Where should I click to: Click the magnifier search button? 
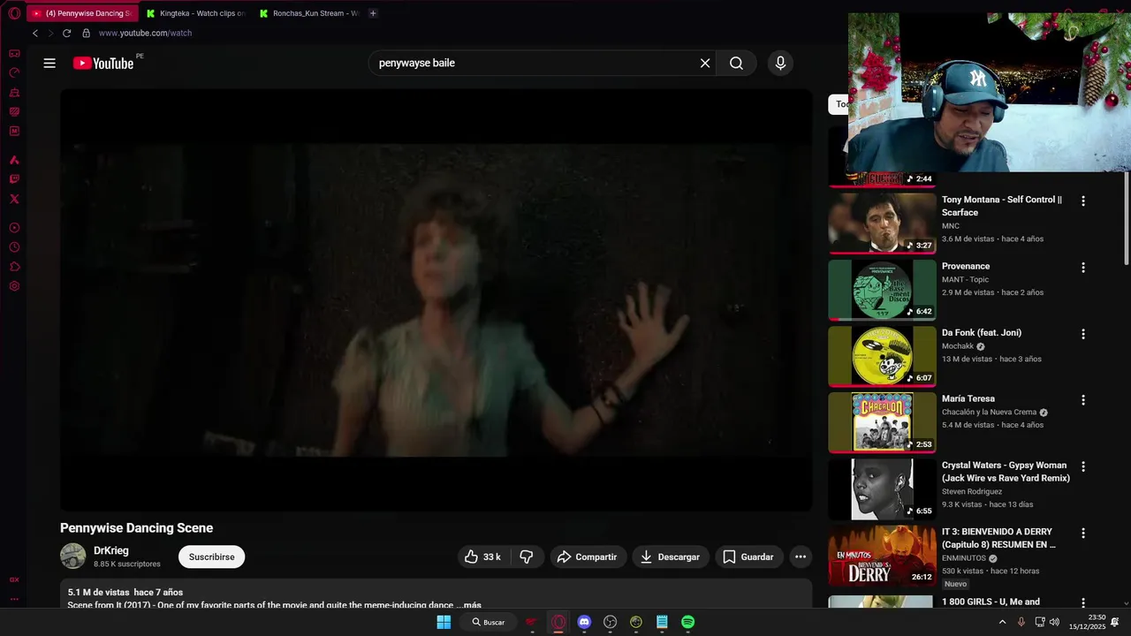click(x=736, y=63)
